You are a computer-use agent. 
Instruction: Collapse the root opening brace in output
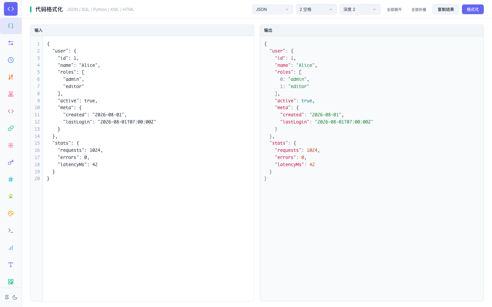click(265, 44)
